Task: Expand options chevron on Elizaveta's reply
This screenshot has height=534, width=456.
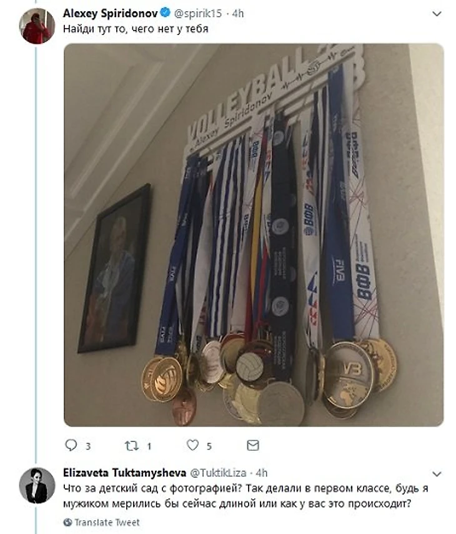Action: [x=437, y=474]
